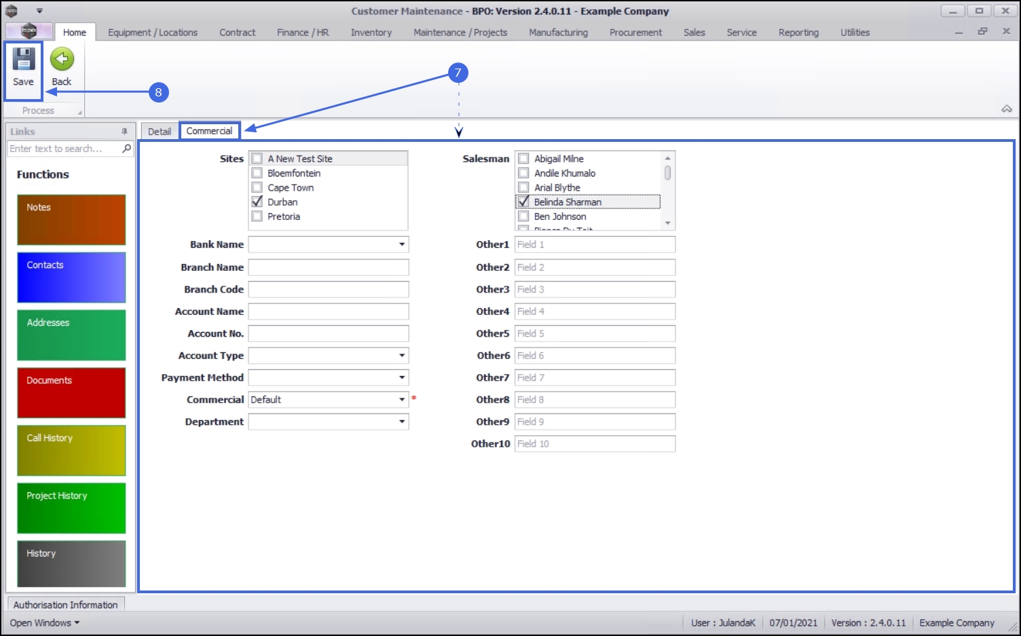This screenshot has height=636, width=1021.
Task: Expand the Open Windows menu
Action: pyautogui.click(x=45, y=623)
